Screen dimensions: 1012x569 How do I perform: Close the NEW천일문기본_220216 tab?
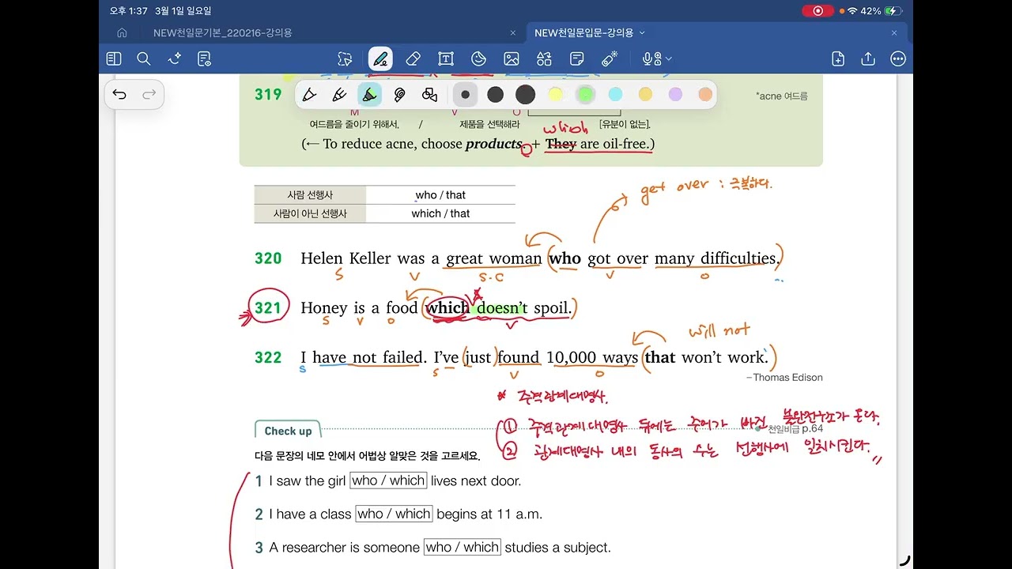tap(513, 33)
